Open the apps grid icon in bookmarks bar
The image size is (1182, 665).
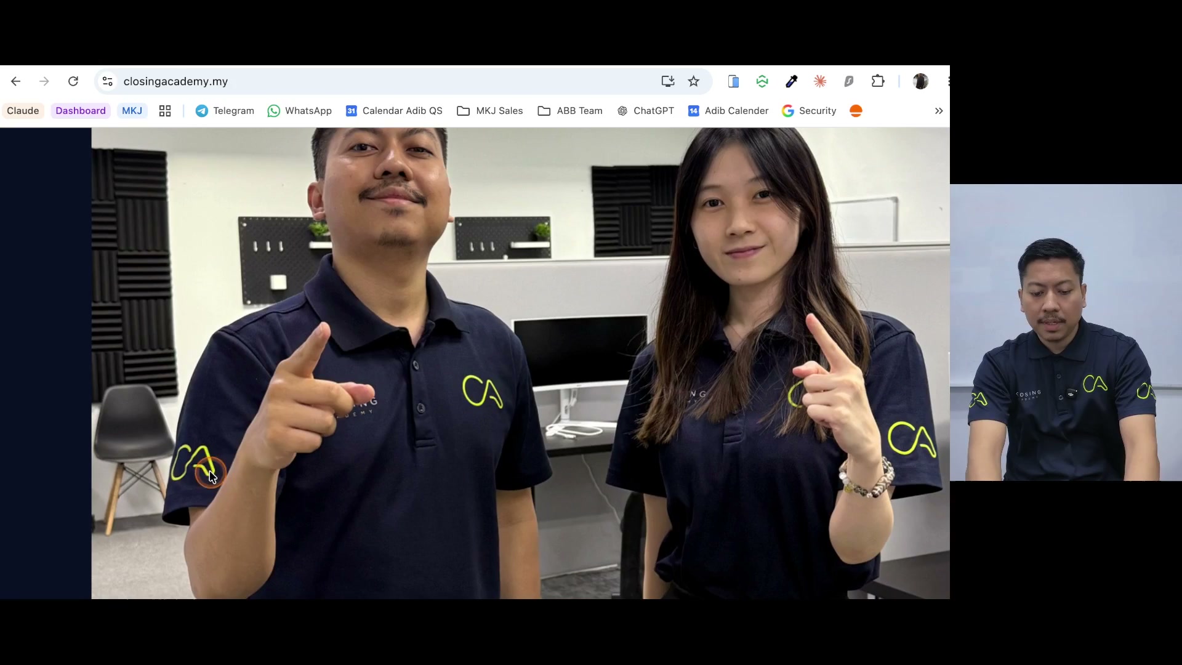coord(165,111)
